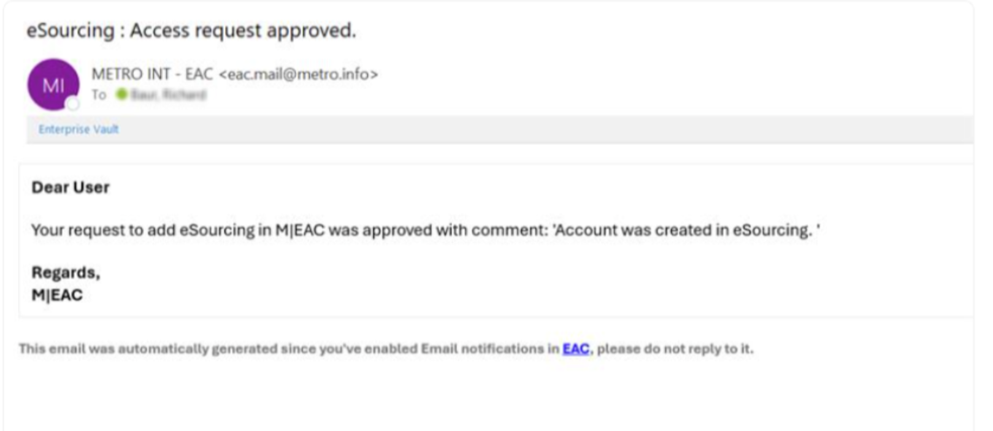993x431 pixels.
Task: Click the M|EAC signature text
Action: click(x=57, y=296)
